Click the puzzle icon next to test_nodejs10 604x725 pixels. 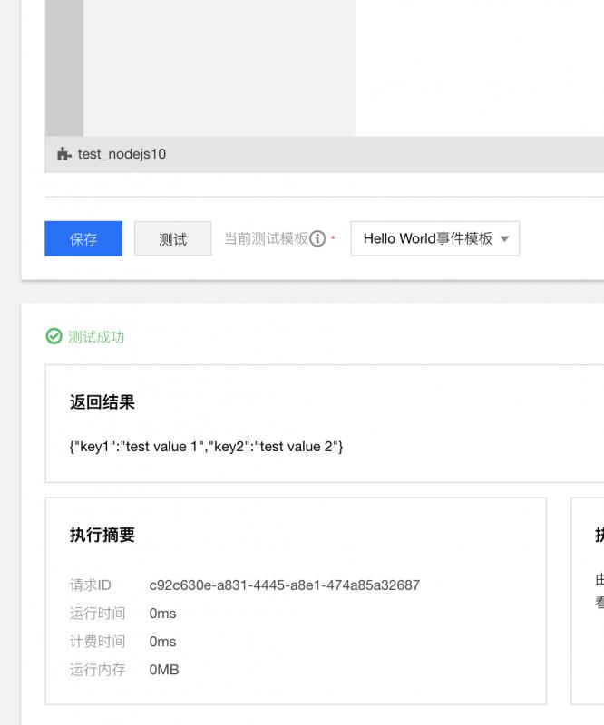pyautogui.click(x=63, y=154)
